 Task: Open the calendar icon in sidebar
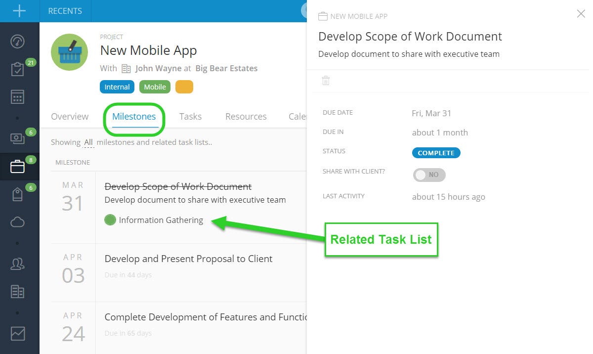pos(18,96)
